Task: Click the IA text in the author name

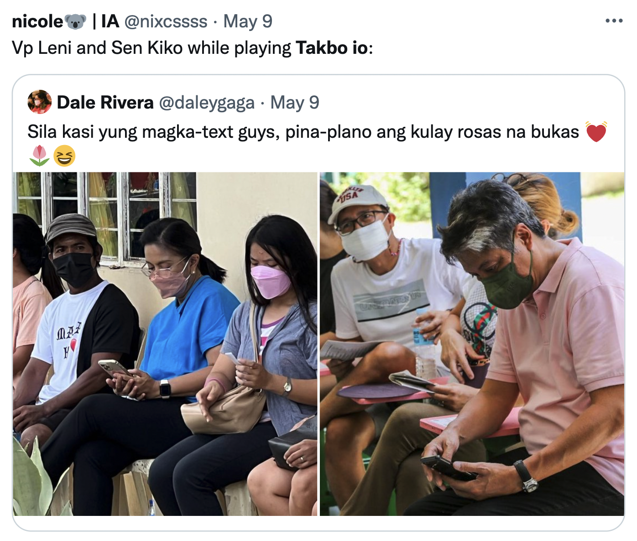Action: (x=110, y=21)
